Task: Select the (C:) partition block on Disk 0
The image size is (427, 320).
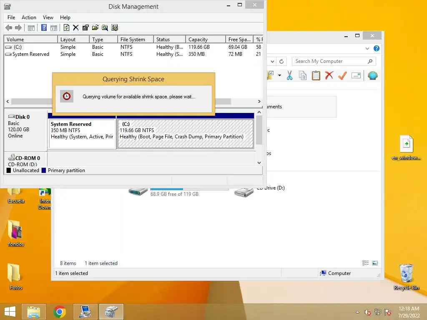Action: click(186, 134)
